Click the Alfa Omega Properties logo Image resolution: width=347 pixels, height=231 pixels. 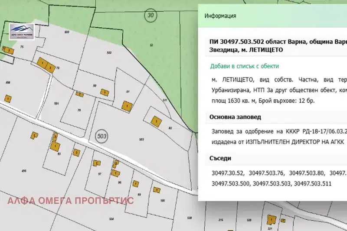pyautogui.click(x=22, y=32)
